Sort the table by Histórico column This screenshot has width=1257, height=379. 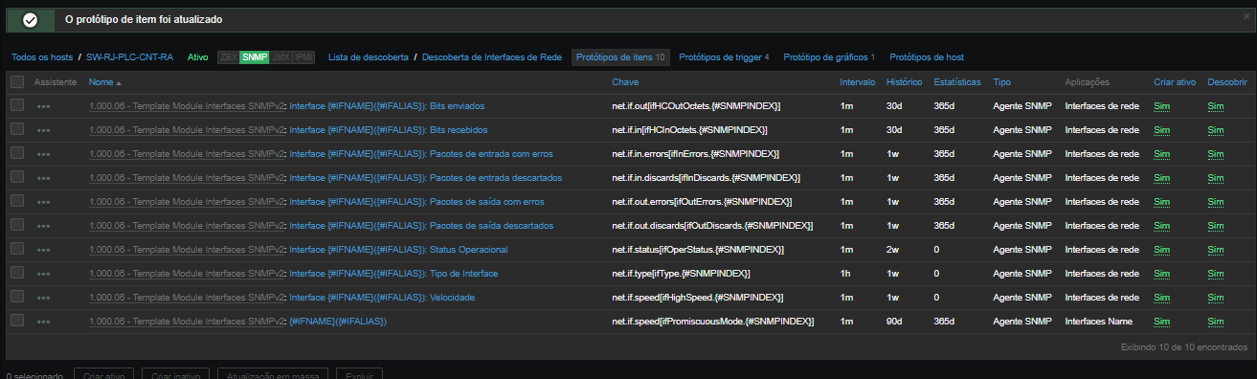coord(905,82)
